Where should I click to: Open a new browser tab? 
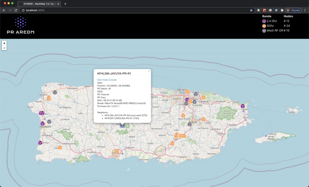(x=65, y=4)
